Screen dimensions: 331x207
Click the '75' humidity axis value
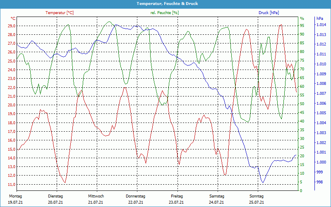(302, 60)
